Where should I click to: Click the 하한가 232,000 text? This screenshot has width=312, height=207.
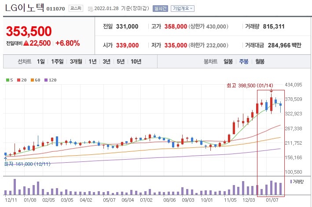click(208, 45)
